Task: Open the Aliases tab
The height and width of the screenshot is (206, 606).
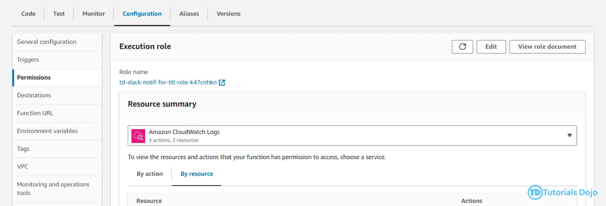Action: [189, 14]
